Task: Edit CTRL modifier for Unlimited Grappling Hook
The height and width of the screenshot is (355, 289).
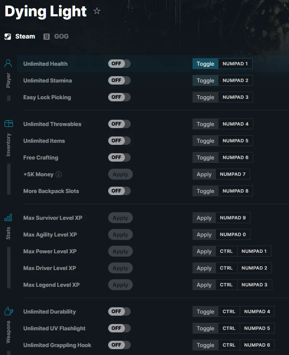Action: click(229, 345)
